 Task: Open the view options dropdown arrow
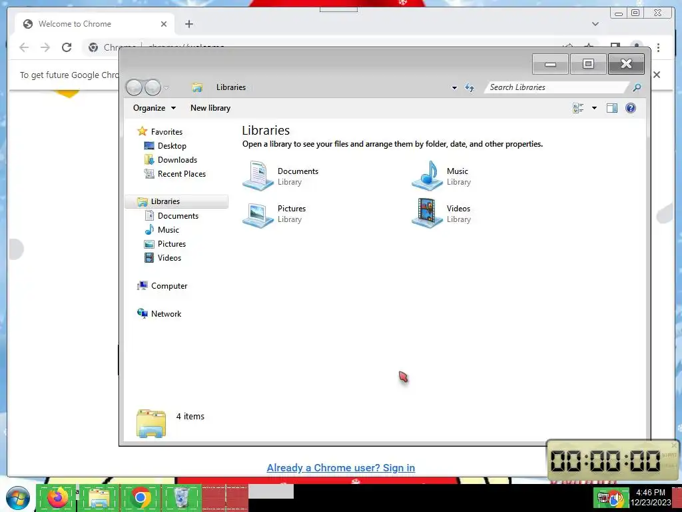tap(594, 108)
